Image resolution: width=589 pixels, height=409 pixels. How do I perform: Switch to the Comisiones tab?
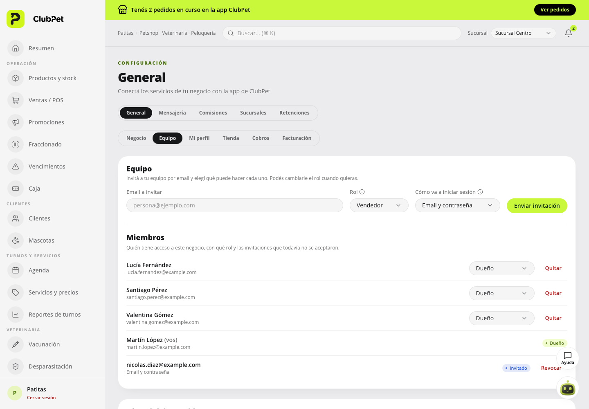[213, 113]
